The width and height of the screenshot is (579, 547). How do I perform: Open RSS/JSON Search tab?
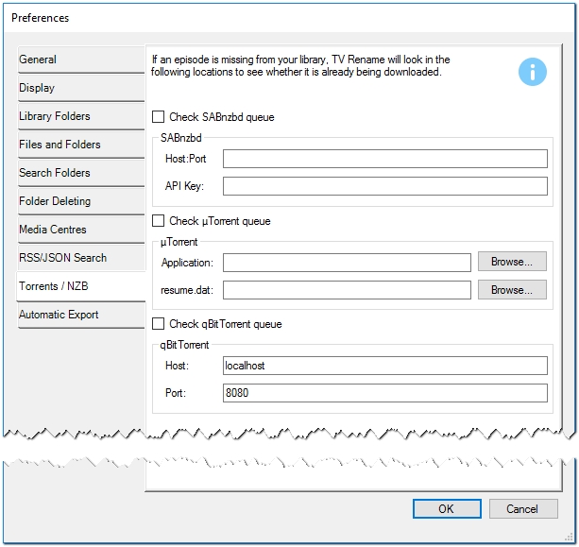(x=80, y=258)
